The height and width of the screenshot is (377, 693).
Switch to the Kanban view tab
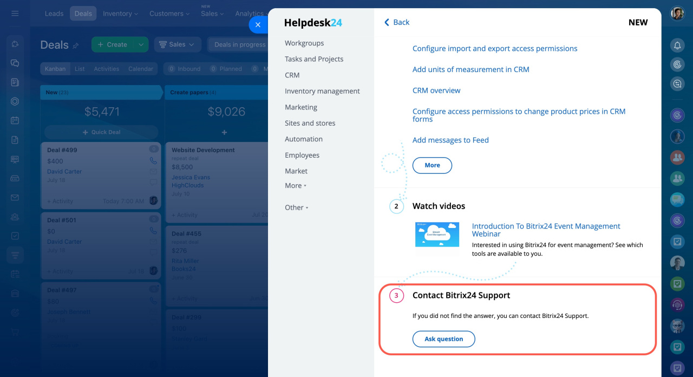click(55, 69)
